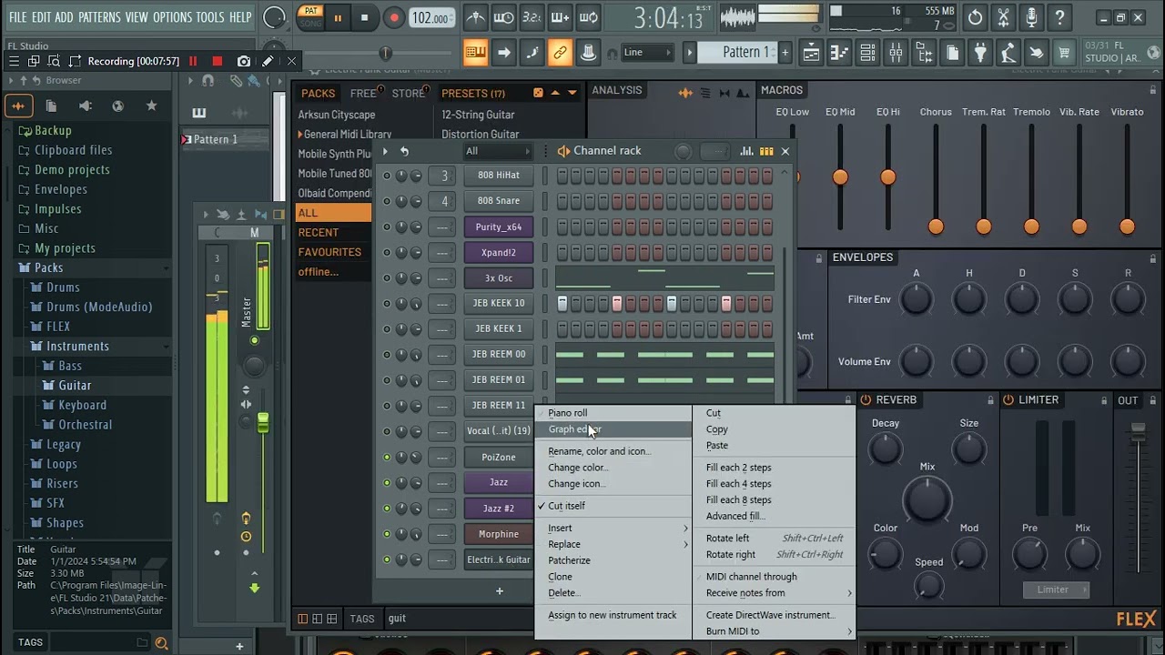Image resolution: width=1165 pixels, height=655 pixels.
Task: Click the one-click audio recording microphone
Action: tap(1031, 17)
